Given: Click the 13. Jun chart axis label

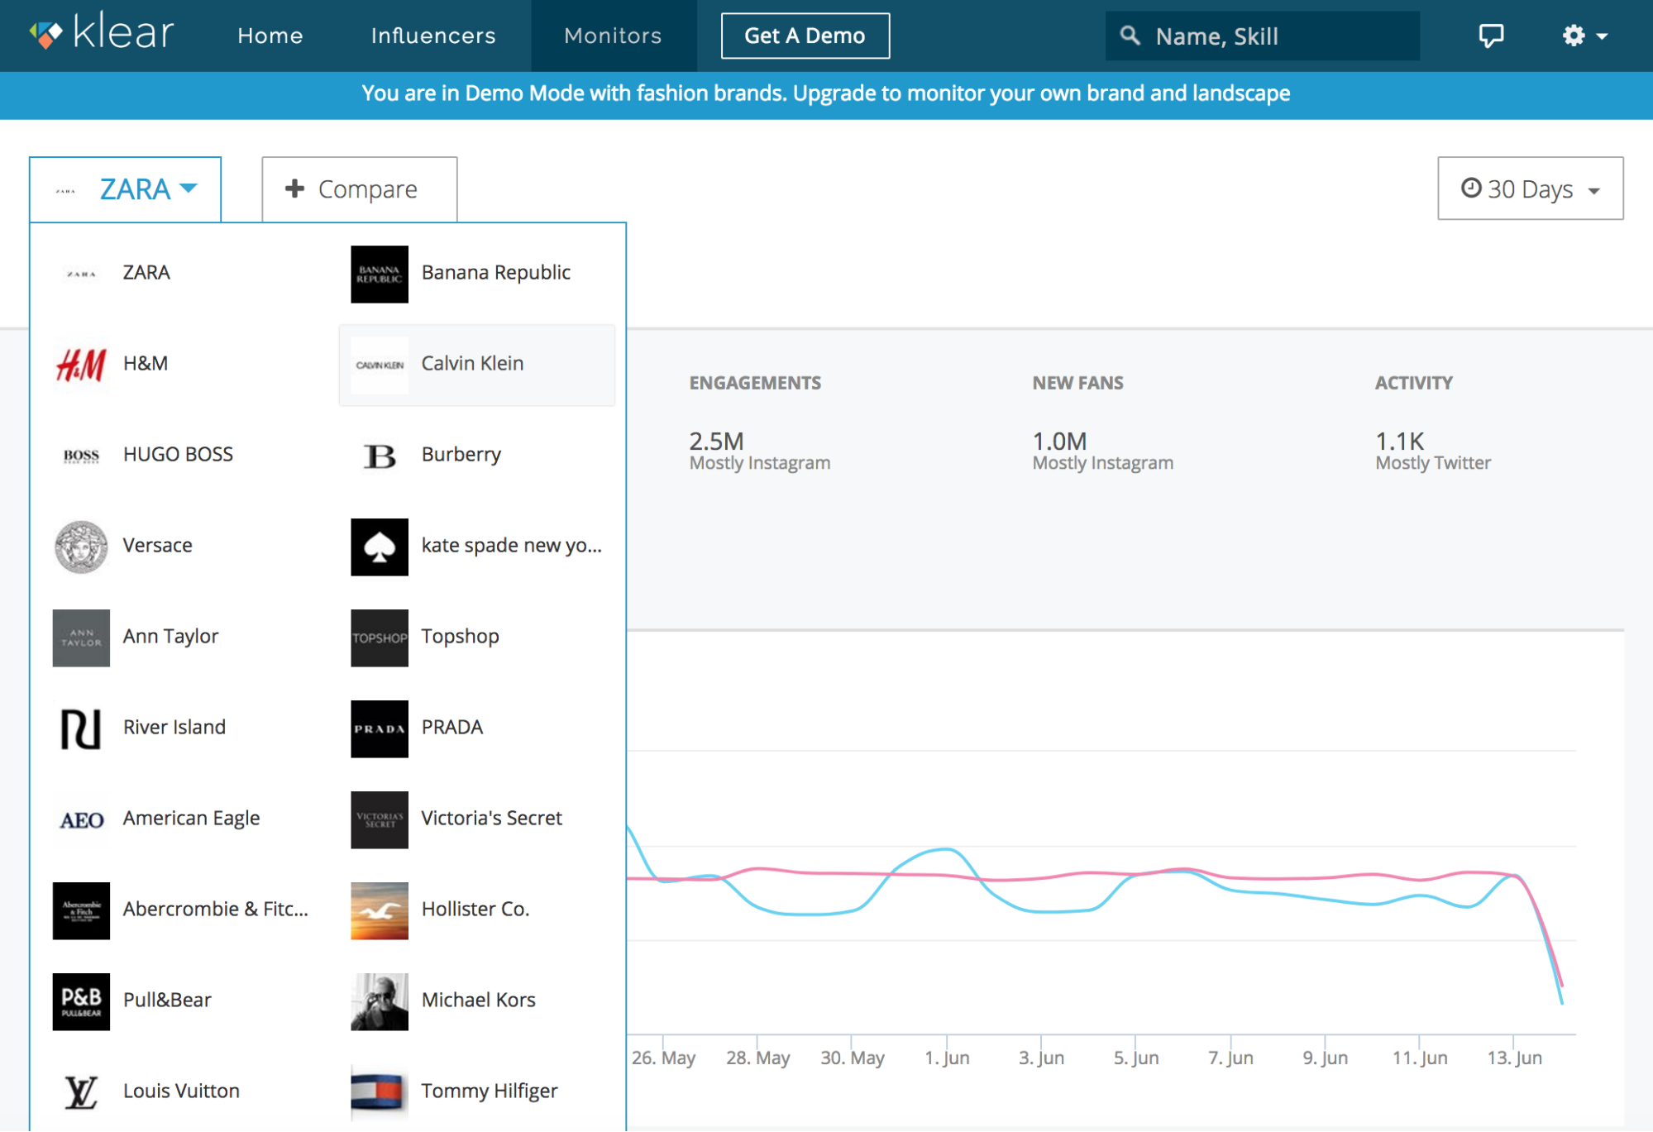Looking at the screenshot, I should click(1514, 1058).
